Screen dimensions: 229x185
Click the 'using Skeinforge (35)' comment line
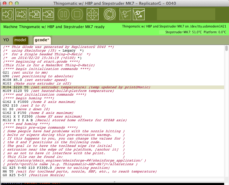click(43, 51)
